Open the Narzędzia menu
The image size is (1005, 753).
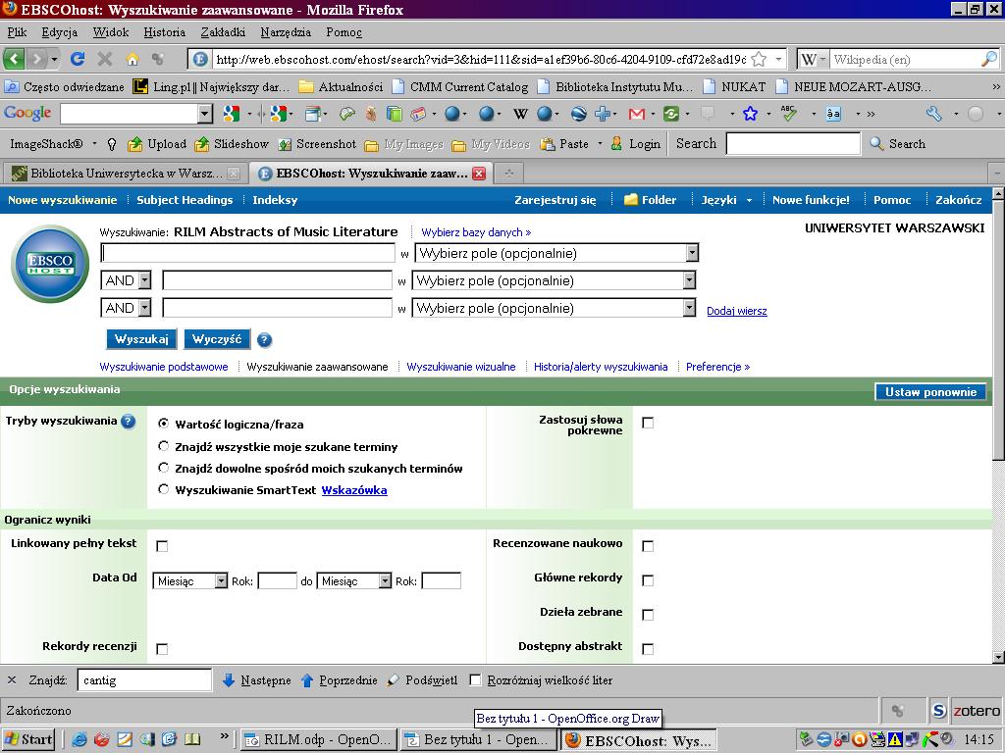286,32
